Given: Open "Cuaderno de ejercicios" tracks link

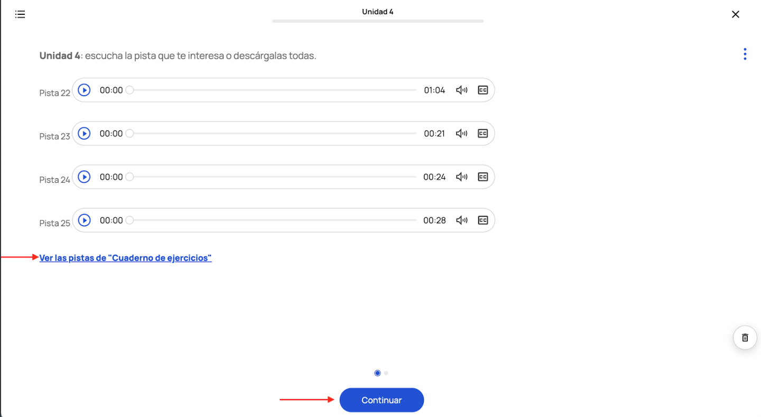Looking at the screenshot, I should (x=125, y=258).
